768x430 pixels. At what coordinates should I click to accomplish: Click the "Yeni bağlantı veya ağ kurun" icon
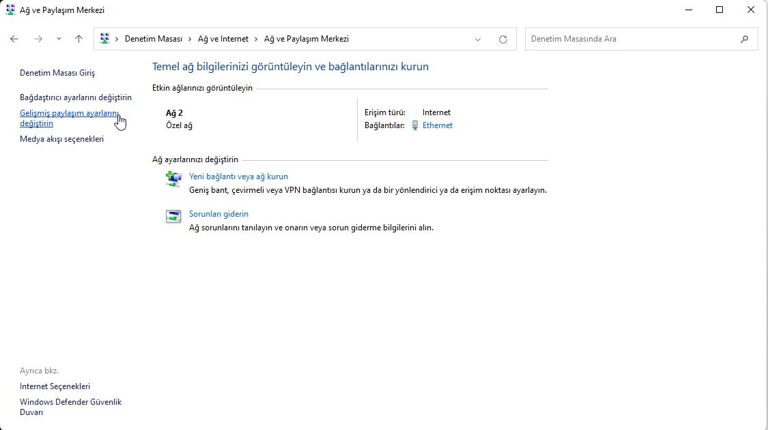173,179
